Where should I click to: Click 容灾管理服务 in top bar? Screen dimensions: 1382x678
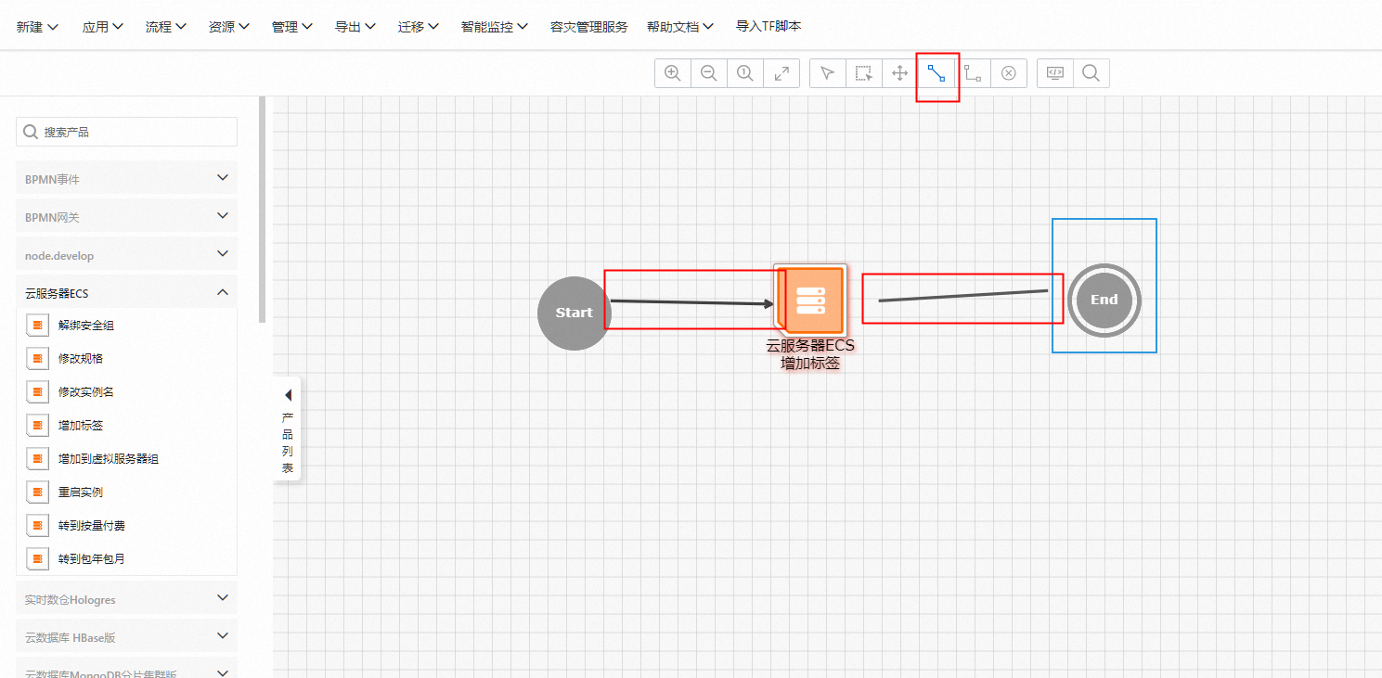tap(588, 27)
